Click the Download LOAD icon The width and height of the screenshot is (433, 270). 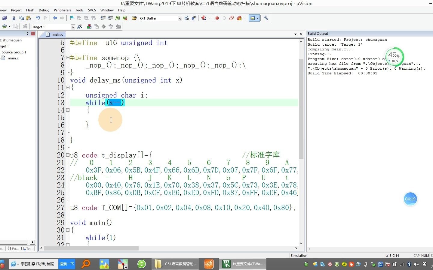click(x=25, y=26)
